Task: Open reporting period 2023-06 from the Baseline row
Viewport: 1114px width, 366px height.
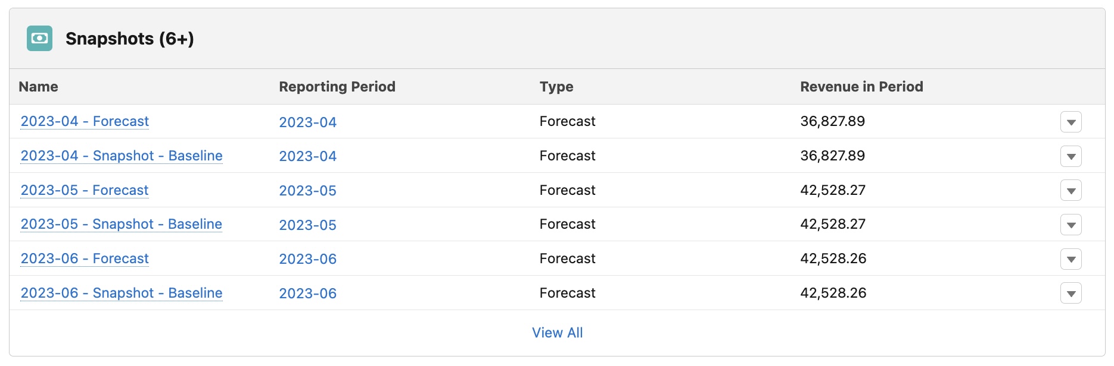Action: 308,294
